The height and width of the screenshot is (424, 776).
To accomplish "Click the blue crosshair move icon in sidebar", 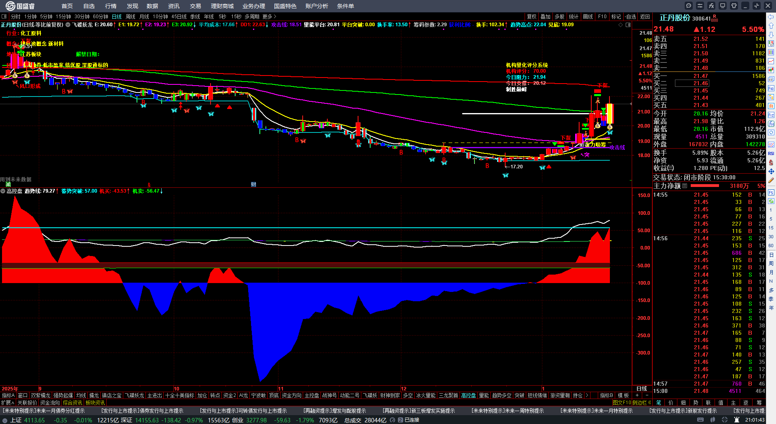I will tap(771, 172).
